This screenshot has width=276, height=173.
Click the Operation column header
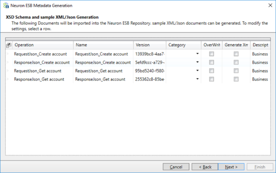pos(43,45)
